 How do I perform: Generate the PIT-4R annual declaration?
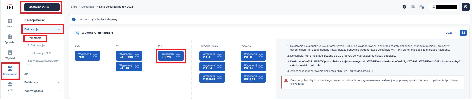[253, 67]
